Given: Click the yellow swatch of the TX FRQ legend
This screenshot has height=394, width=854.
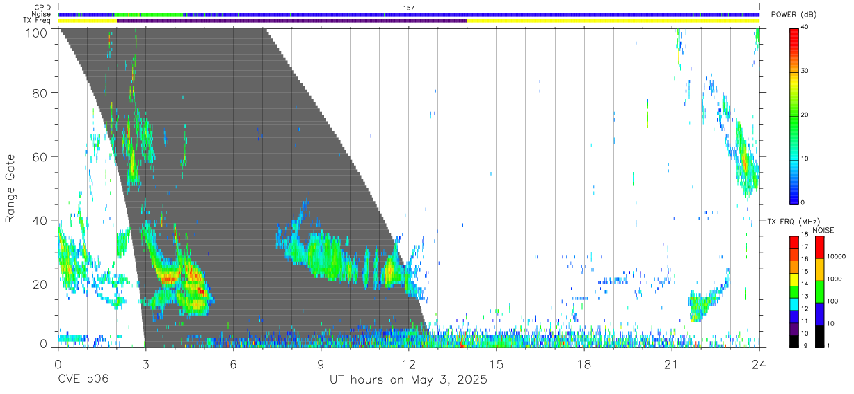Looking at the screenshot, I should coord(793,279).
